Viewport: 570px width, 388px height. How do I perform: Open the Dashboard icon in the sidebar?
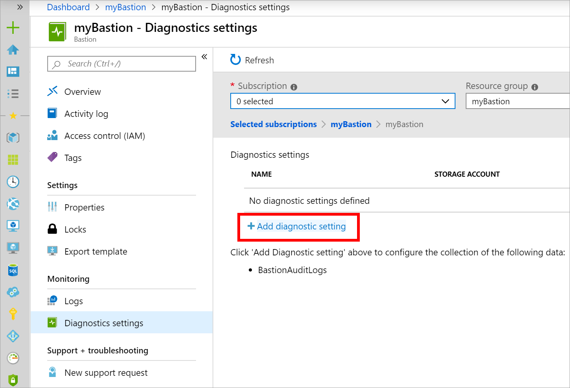pos(13,72)
